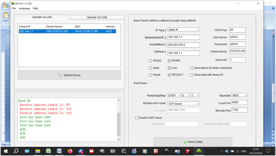The width and height of the screenshot is (276, 156).
Task: Click the taskbar search magnifier icon
Action: click(16, 151)
